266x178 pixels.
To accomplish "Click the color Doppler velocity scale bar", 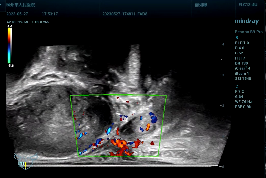I will 9,45.
